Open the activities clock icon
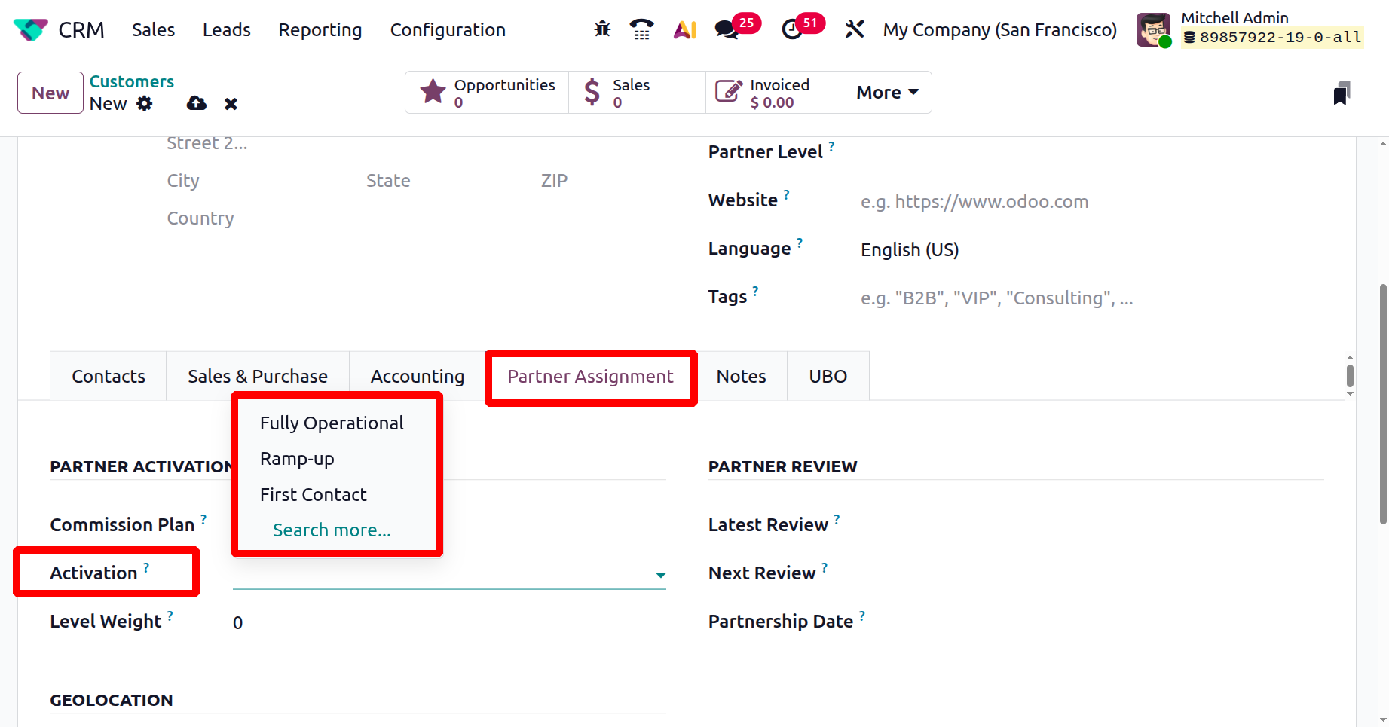This screenshot has width=1389, height=727. pos(792,30)
